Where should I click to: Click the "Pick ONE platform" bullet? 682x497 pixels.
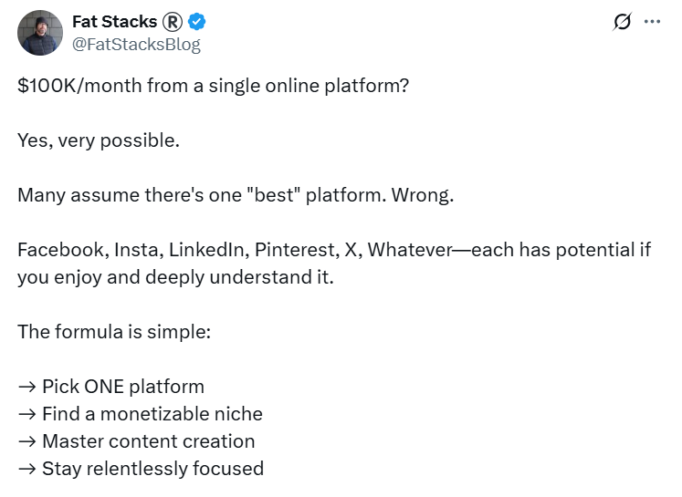[122, 386]
